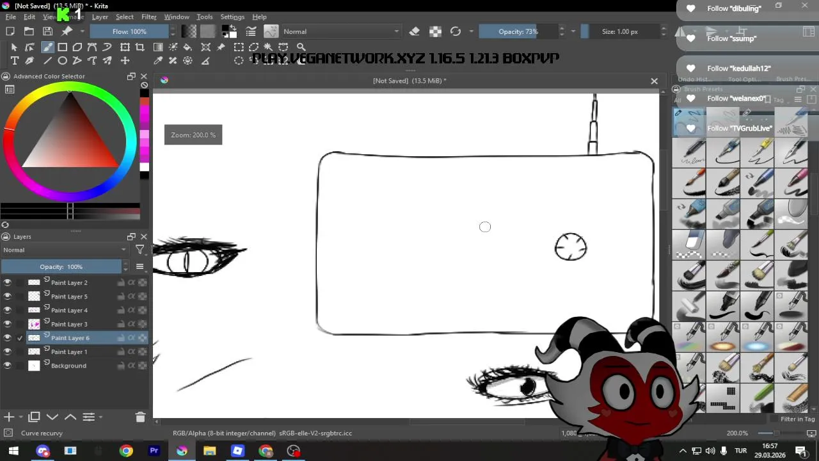Hide Paint Layer 2 eye icon

click(7, 282)
